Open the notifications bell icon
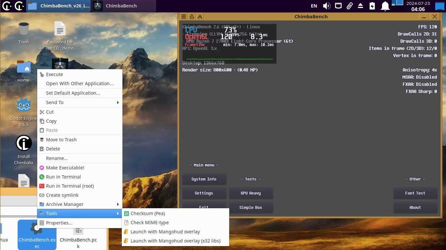Viewport: 446px width, 250px height. [385, 6]
